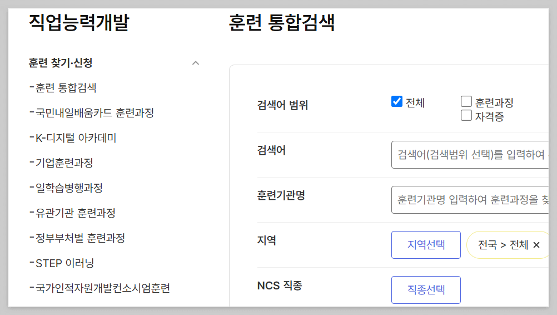The width and height of the screenshot is (557, 315).
Task: Focus the 훈련기관명 input field
Action: pyautogui.click(x=470, y=200)
